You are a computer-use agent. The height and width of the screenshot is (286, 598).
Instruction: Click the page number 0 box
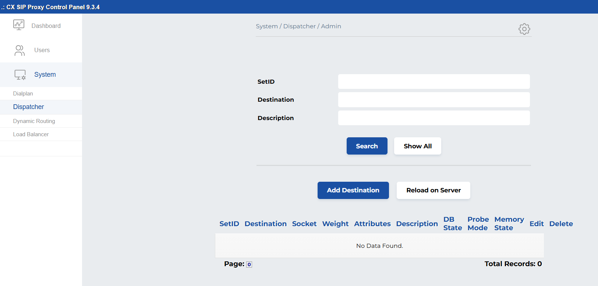click(249, 264)
